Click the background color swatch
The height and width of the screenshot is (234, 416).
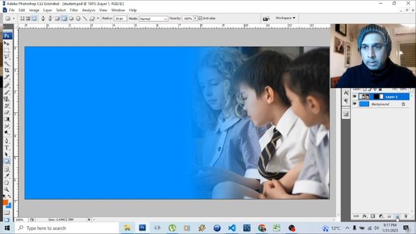click(x=8, y=205)
